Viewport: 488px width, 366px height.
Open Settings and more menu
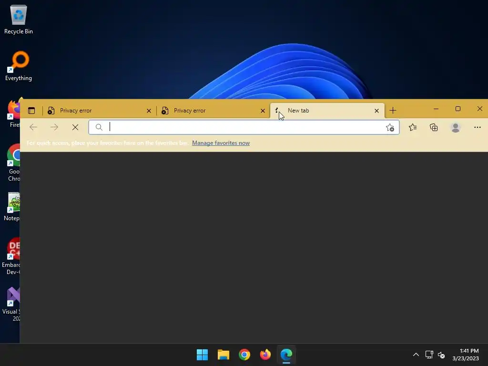pos(478,127)
